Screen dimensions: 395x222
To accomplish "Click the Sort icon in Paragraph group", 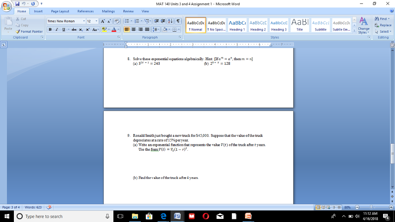I will pyautogui.click(x=170, y=21).
